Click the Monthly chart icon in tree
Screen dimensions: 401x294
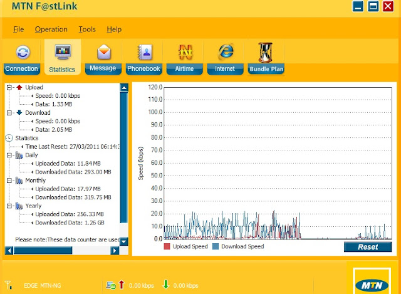[19, 181]
